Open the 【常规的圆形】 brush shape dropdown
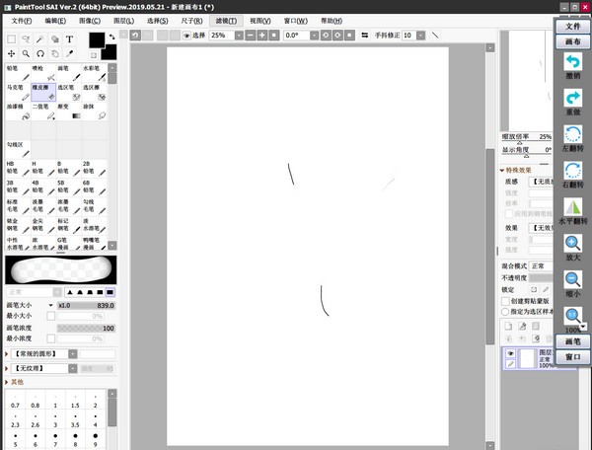The image size is (592, 450). point(73,354)
